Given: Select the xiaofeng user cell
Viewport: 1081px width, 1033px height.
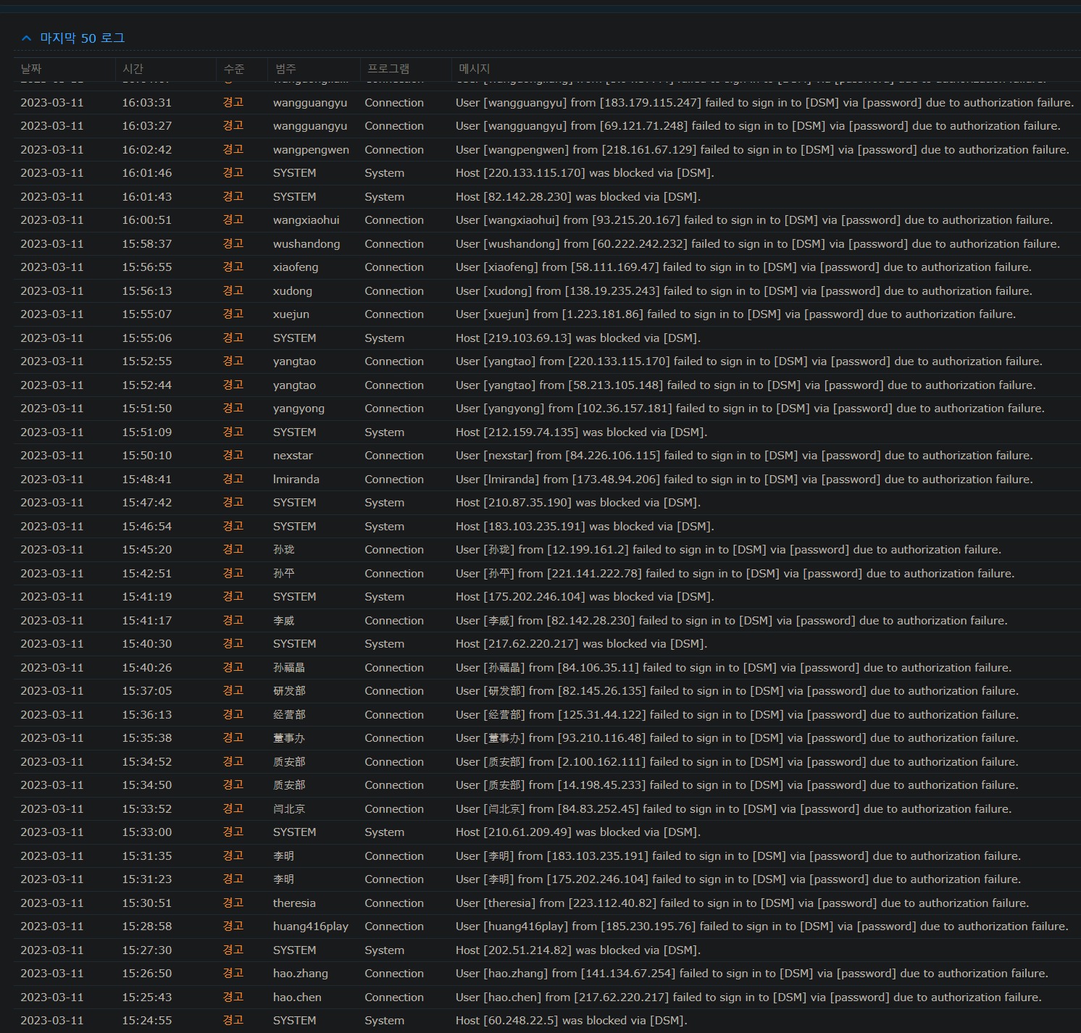Looking at the screenshot, I should [x=296, y=267].
